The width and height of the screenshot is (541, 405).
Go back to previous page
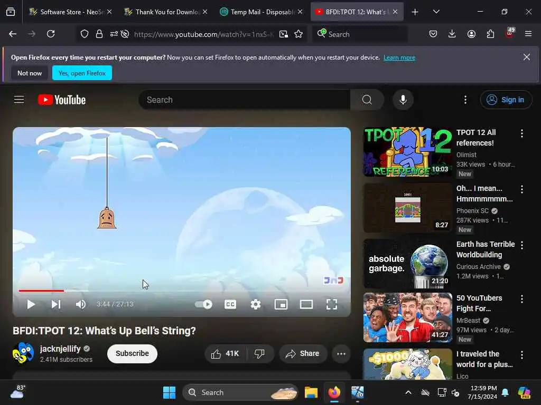(x=13, y=34)
